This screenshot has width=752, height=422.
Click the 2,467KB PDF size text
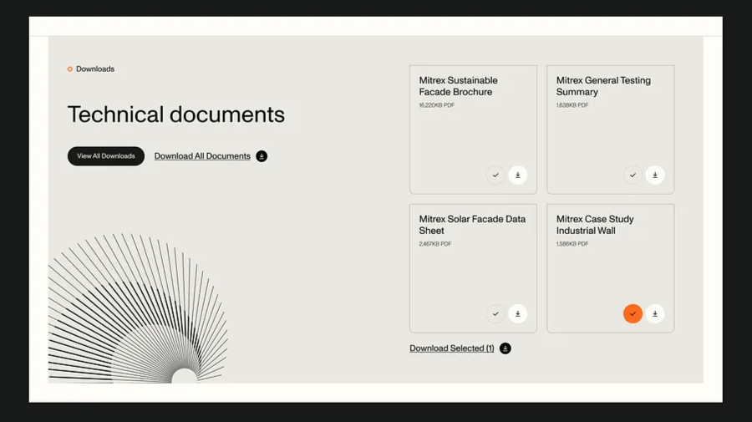pyautogui.click(x=435, y=244)
